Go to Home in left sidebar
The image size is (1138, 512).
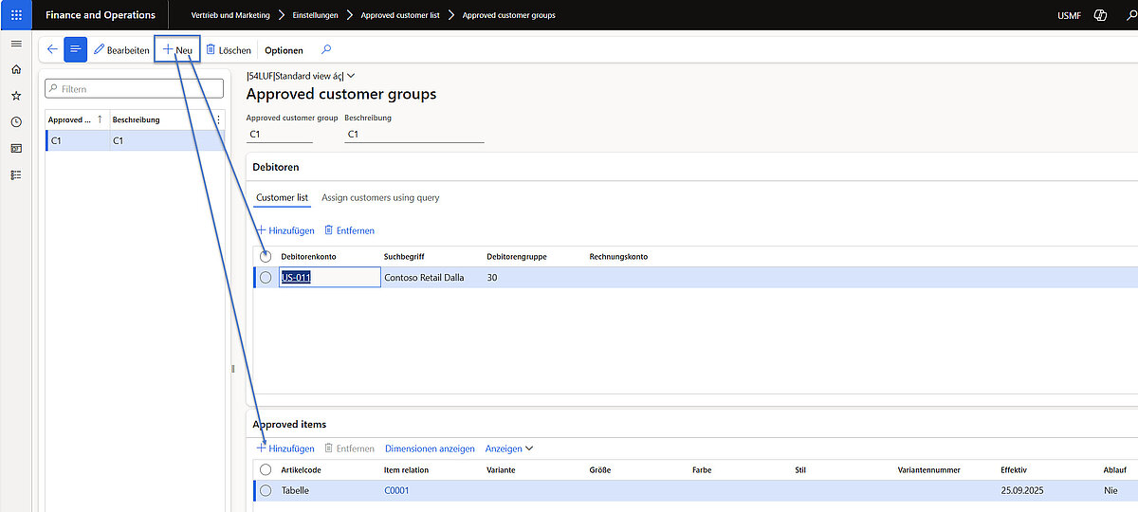pyautogui.click(x=16, y=70)
